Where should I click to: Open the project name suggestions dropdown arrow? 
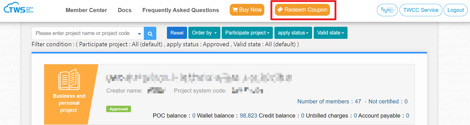[139, 34]
